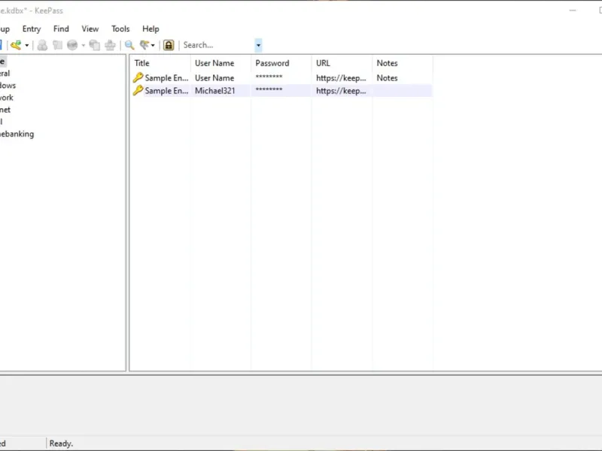Image resolution: width=602 pixels, height=451 pixels.
Task: Sort by the URL column header
Action: point(342,63)
